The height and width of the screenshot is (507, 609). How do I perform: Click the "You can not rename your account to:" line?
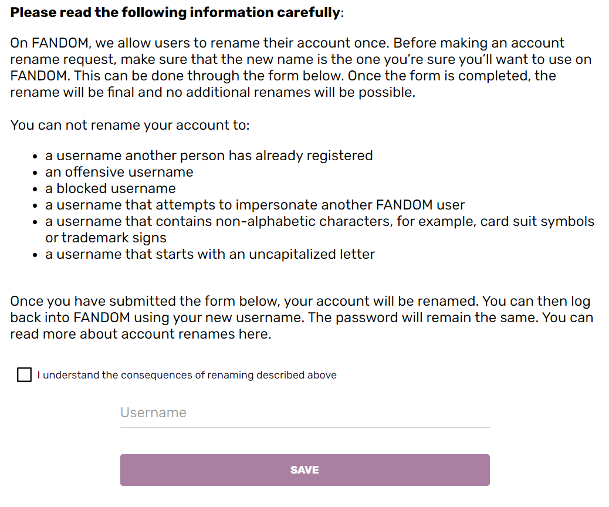(130, 125)
